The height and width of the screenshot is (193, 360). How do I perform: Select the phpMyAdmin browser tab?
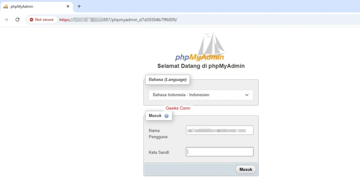pos(37,6)
